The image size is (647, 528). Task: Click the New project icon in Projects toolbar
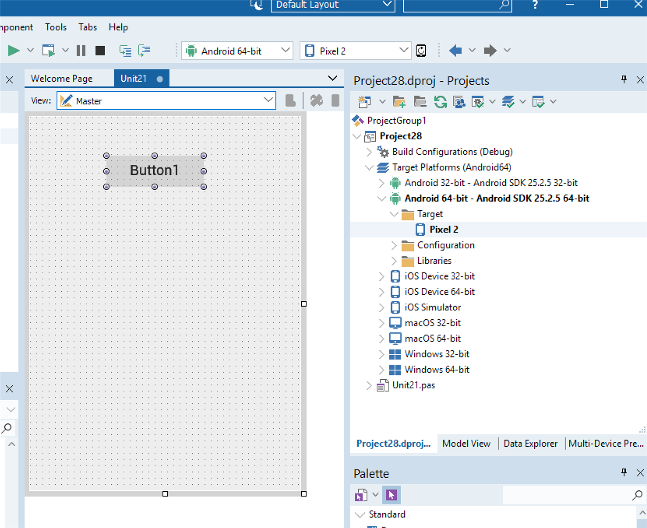click(364, 101)
